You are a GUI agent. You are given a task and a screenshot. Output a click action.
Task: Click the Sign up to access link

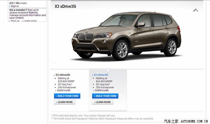coord(33,10)
